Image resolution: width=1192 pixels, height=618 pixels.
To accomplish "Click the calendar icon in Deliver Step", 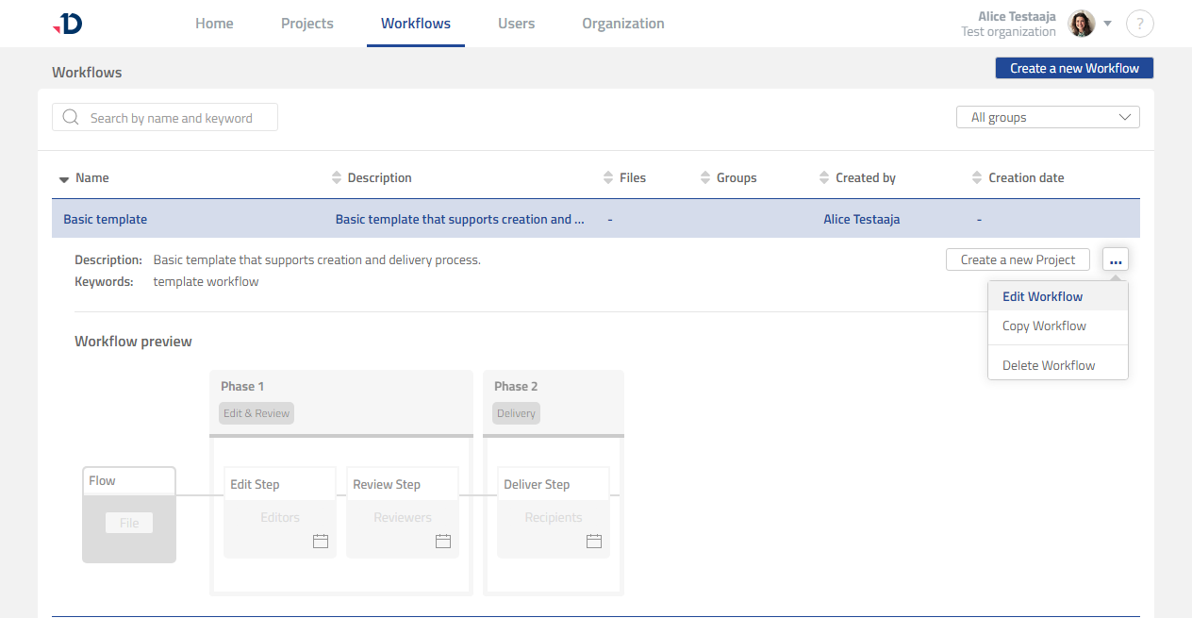I will click(x=593, y=541).
